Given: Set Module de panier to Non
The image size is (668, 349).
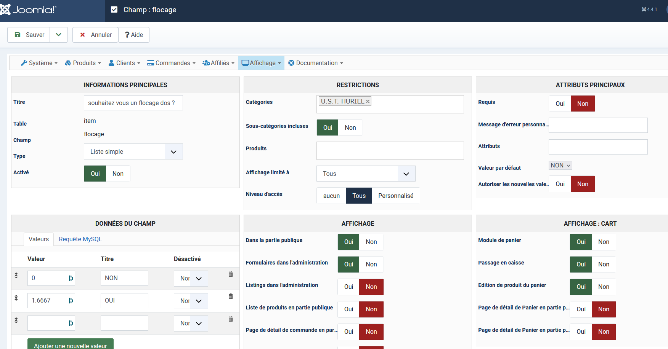Looking at the screenshot, I should pos(604,242).
